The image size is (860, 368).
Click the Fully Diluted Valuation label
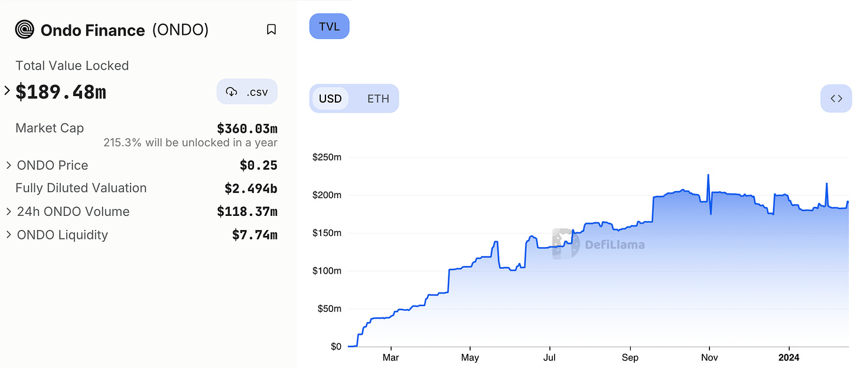click(81, 188)
